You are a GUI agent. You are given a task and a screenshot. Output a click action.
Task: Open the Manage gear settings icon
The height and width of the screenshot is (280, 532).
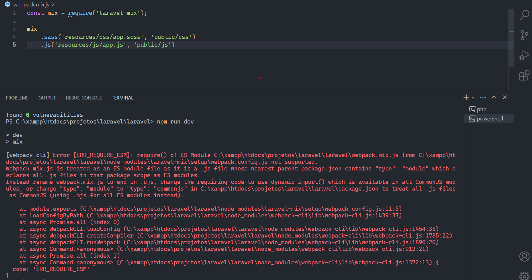click(524, 276)
